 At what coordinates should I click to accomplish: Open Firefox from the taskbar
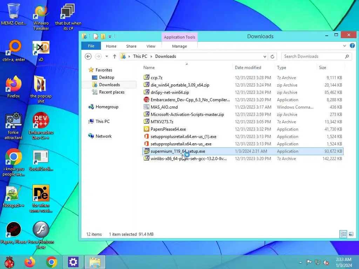click(30, 262)
